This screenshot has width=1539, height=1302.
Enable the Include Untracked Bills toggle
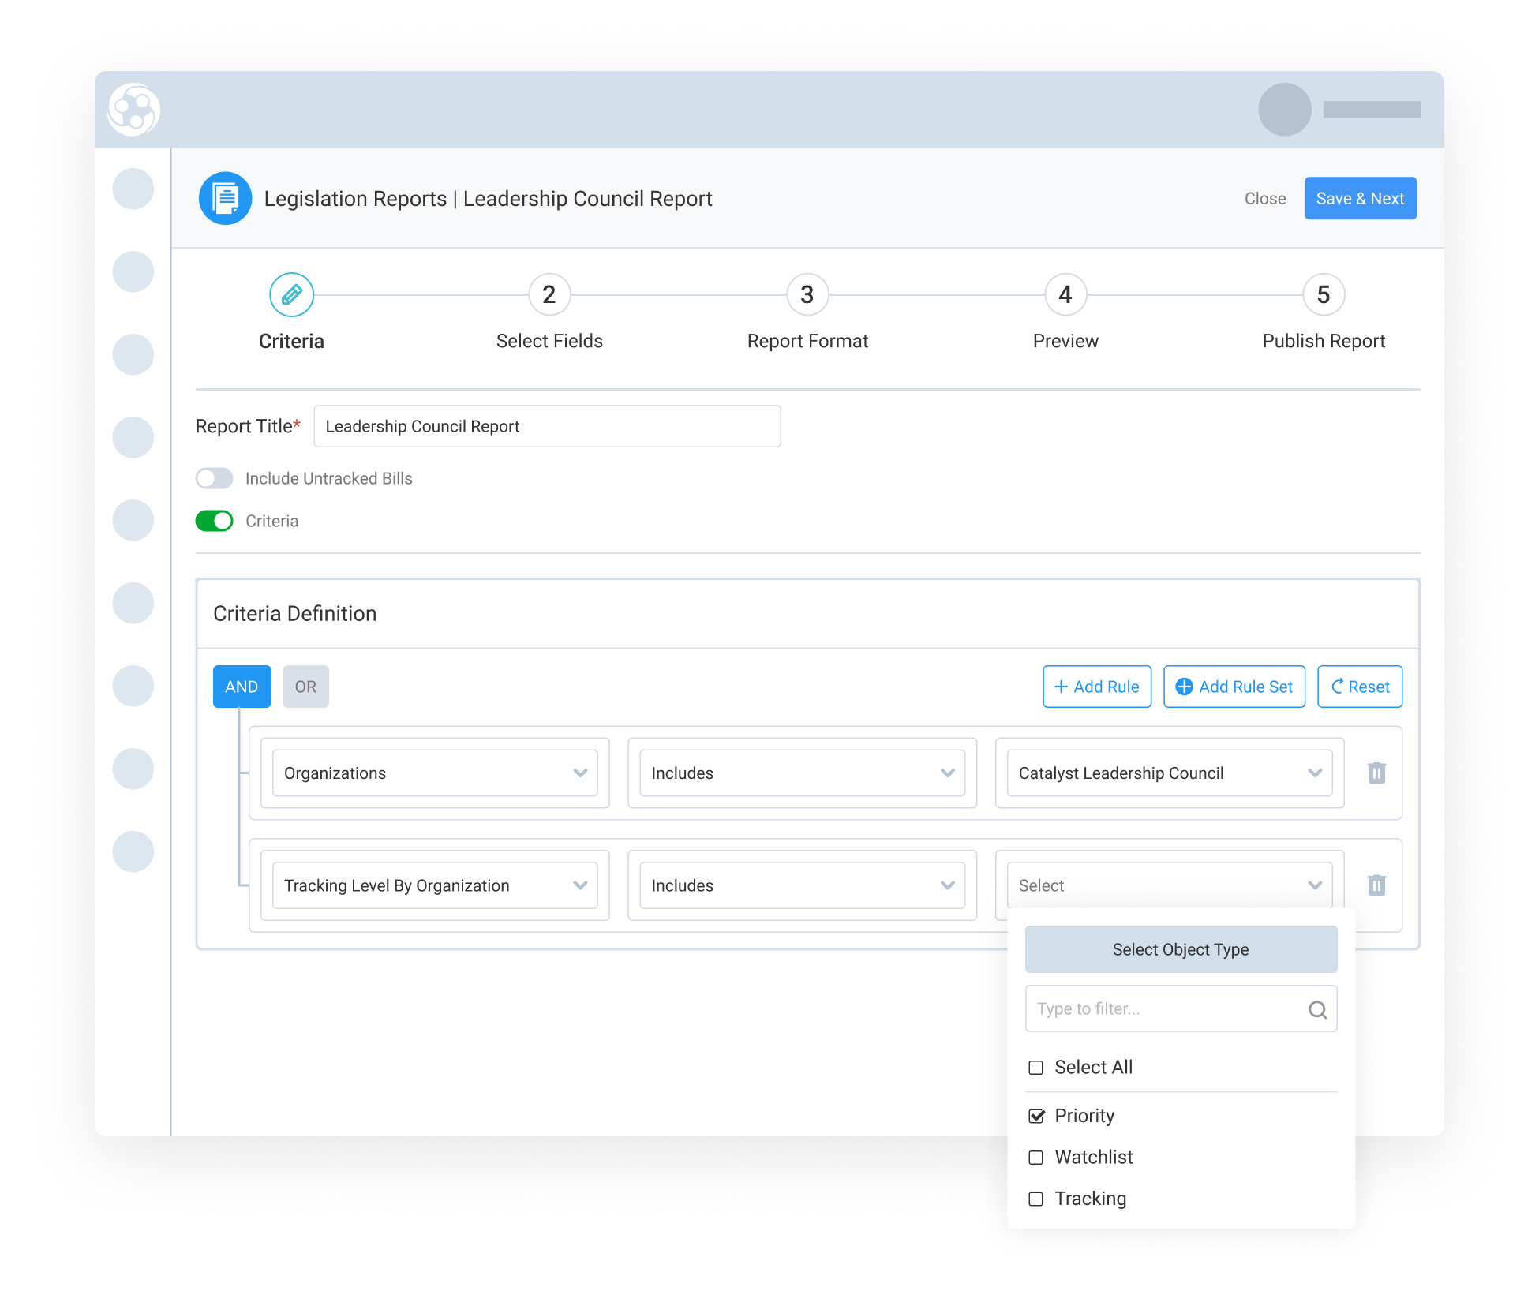(214, 478)
